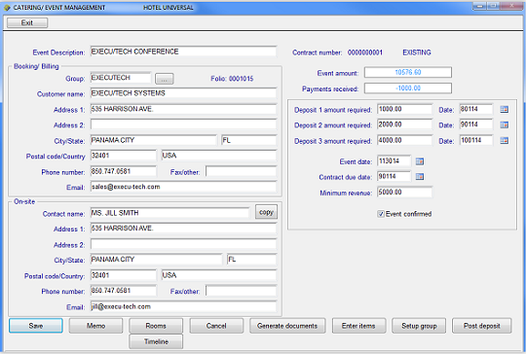This screenshot has width=526, height=354.
Task: Click the Event amount box 10576.60
Action: (408, 72)
